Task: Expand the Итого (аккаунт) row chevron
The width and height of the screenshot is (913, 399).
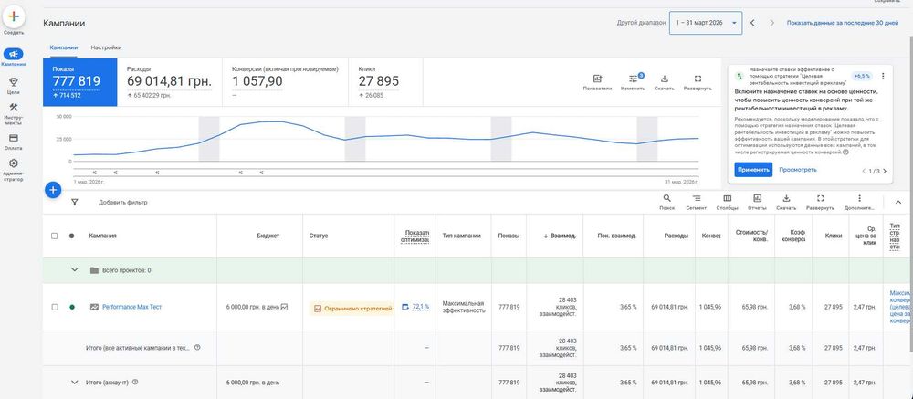Action: (x=74, y=382)
